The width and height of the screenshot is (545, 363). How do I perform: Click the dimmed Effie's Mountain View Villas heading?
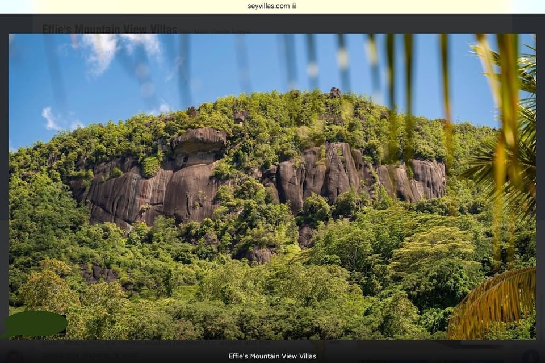click(109, 28)
